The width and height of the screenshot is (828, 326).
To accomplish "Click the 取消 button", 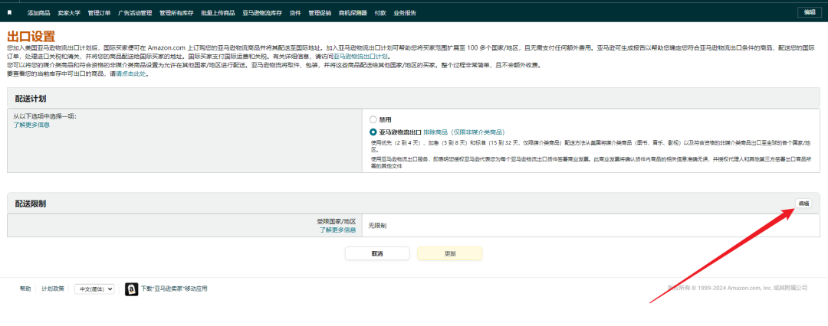I will coord(377,253).
